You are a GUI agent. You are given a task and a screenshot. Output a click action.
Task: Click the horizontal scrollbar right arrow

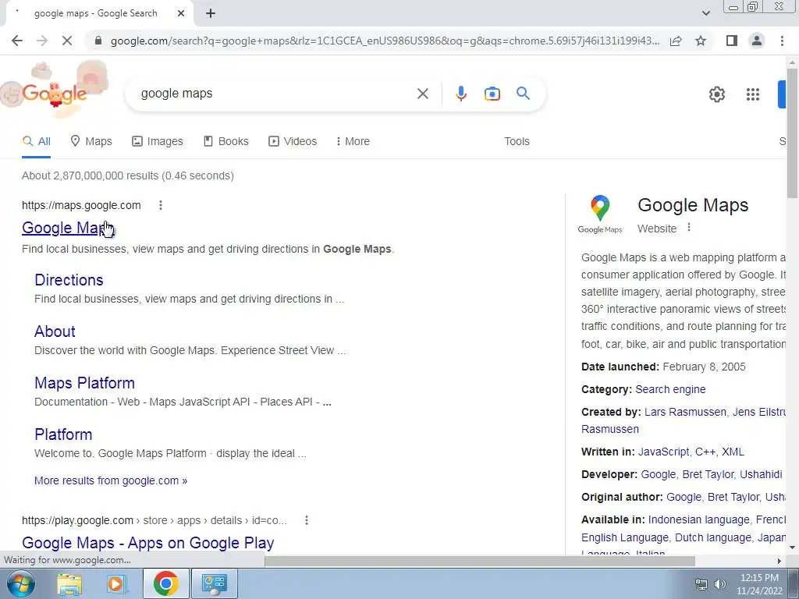click(779, 561)
